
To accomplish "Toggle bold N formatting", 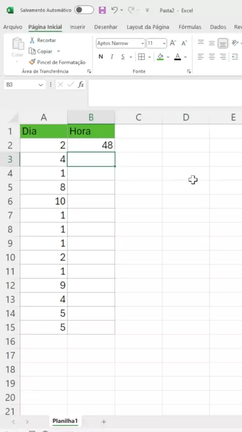I will point(101,57).
